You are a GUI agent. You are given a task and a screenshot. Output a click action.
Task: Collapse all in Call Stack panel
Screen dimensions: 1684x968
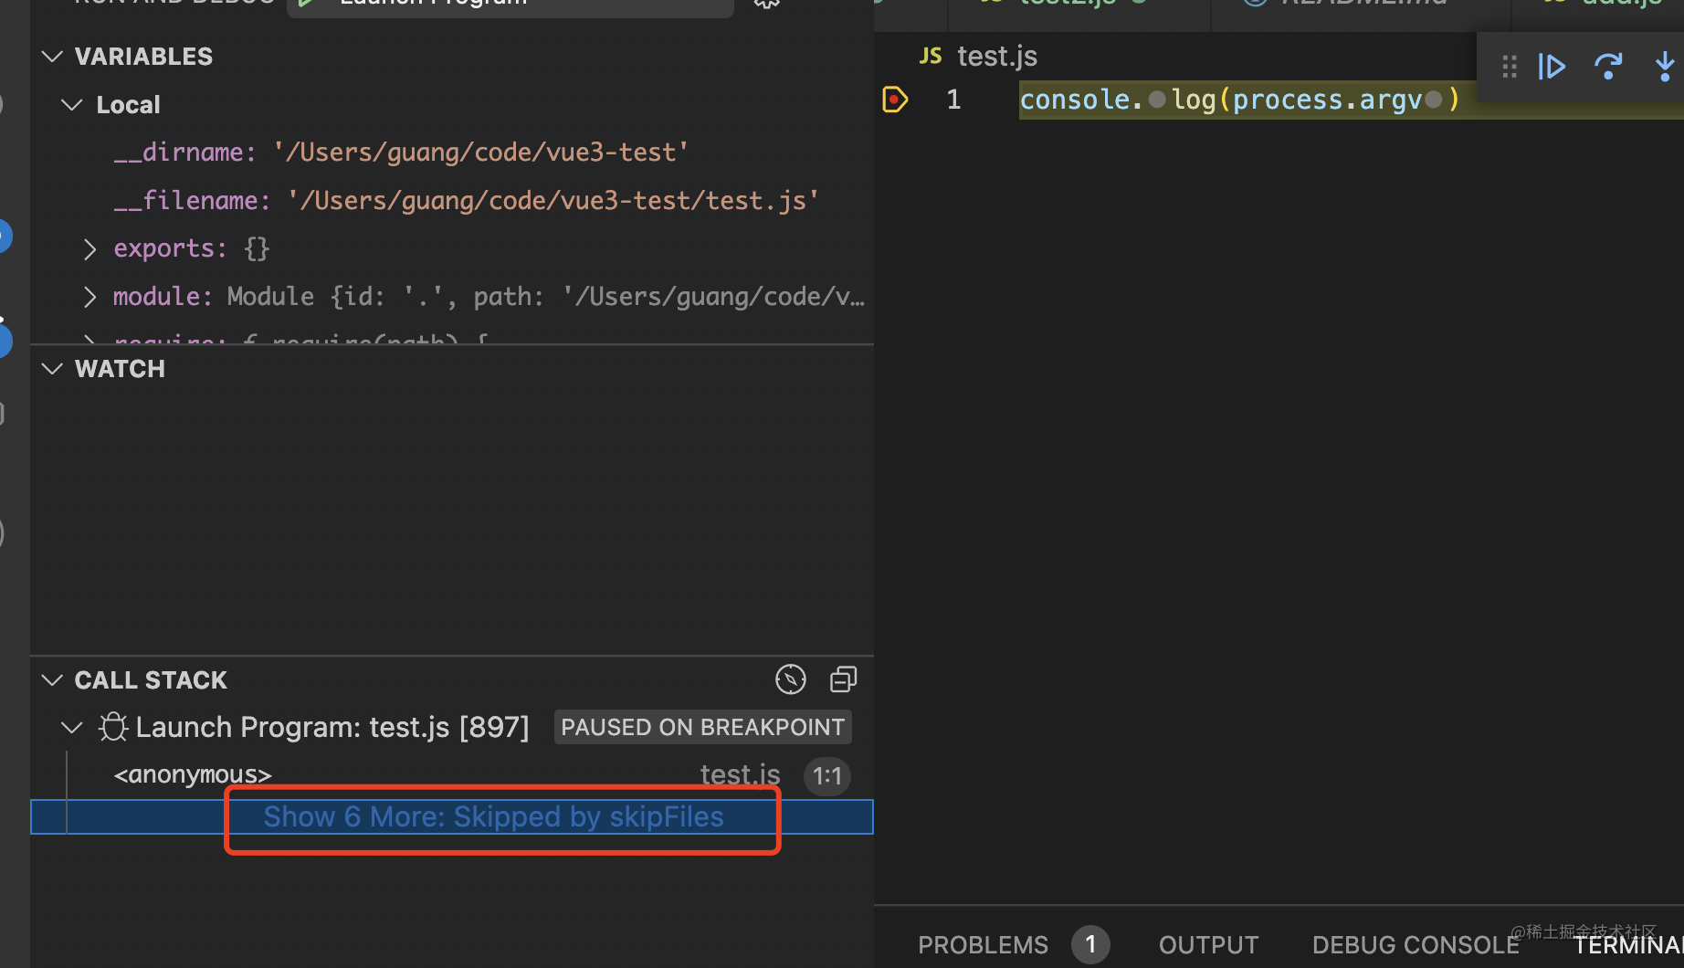click(843, 679)
